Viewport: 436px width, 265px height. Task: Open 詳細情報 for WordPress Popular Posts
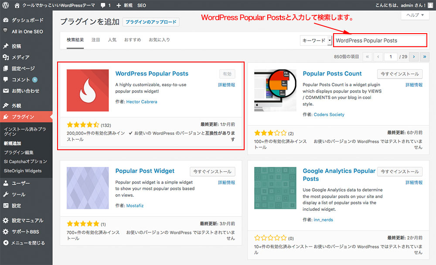point(227,85)
